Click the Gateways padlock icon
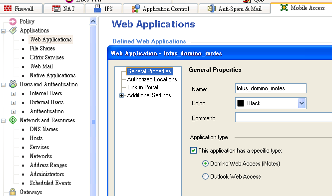The height and width of the screenshot is (196, 332). pyautogui.click(x=12, y=192)
